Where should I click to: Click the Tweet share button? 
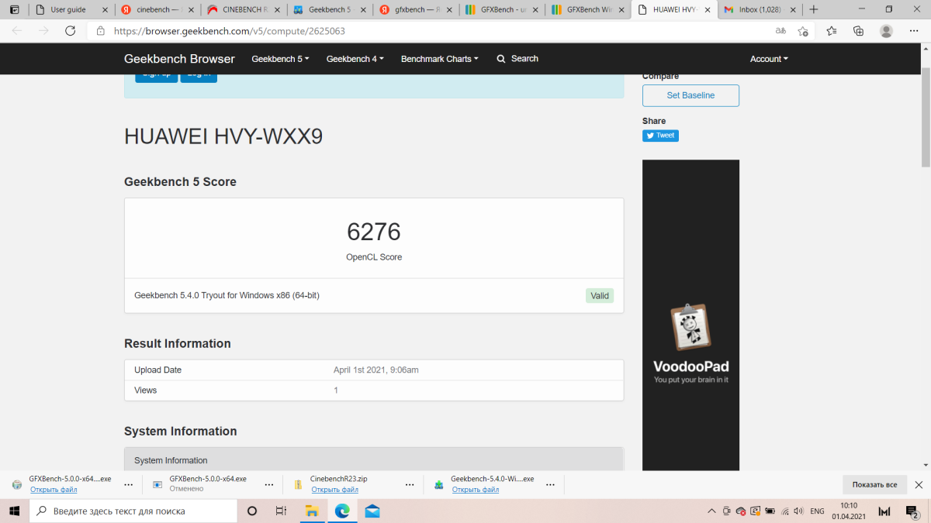pos(660,136)
